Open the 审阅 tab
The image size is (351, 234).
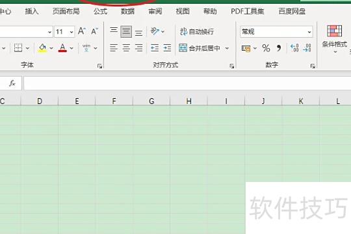click(x=155, y=11)
